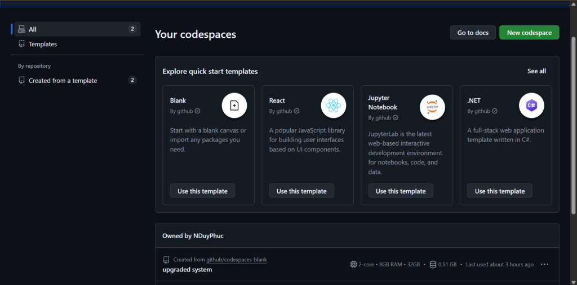Click the .NET C# logo icon
The width and height of the screenshot is (577, 285).
[531, 106]
